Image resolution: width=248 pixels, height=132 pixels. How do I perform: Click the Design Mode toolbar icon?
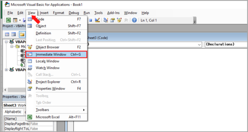coord(97,20)
